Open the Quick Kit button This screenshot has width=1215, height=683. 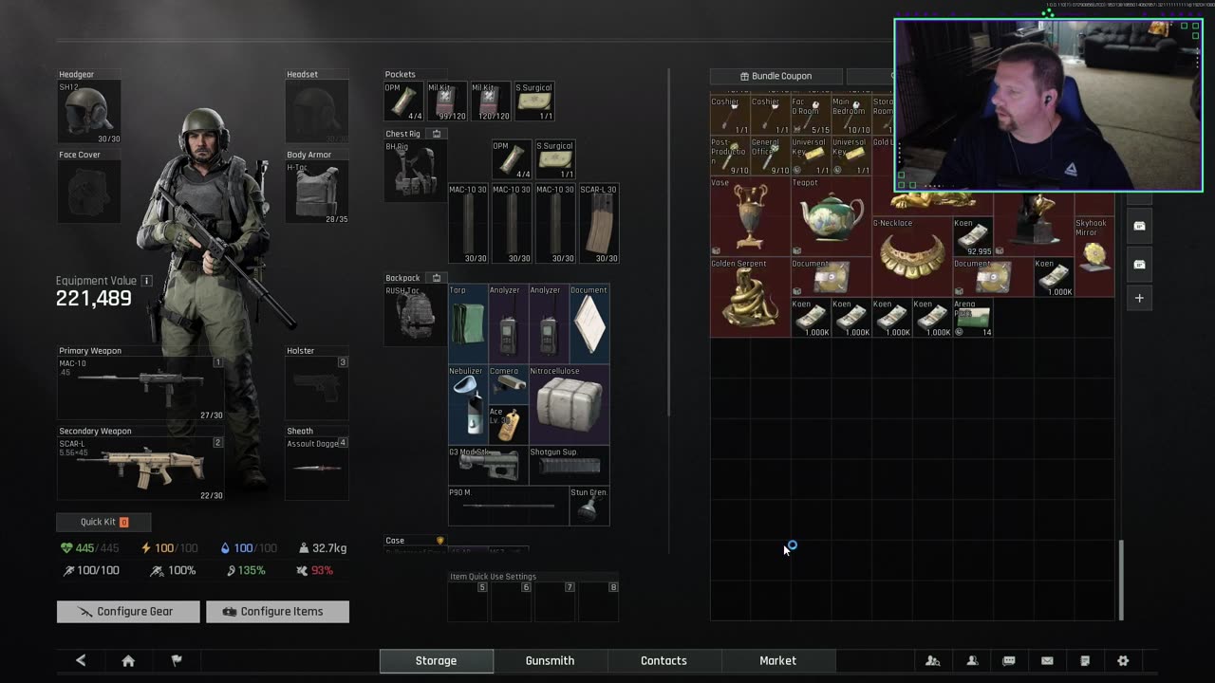coord(103,522)
